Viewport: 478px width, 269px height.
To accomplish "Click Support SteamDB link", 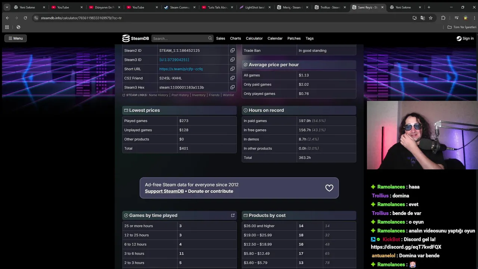I will click(164, 191).
